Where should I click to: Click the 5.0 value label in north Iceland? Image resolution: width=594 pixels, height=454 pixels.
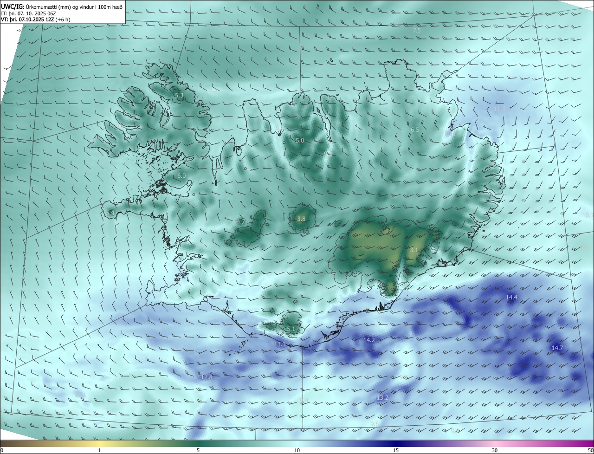pos(300,140)
